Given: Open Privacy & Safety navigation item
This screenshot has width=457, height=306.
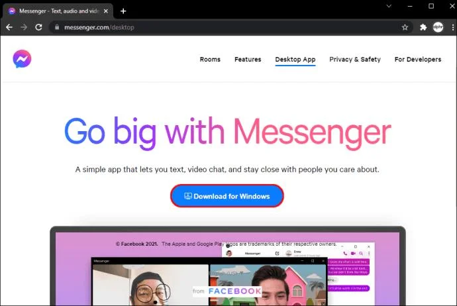Looking at the screenshot, I should point(355,60).
